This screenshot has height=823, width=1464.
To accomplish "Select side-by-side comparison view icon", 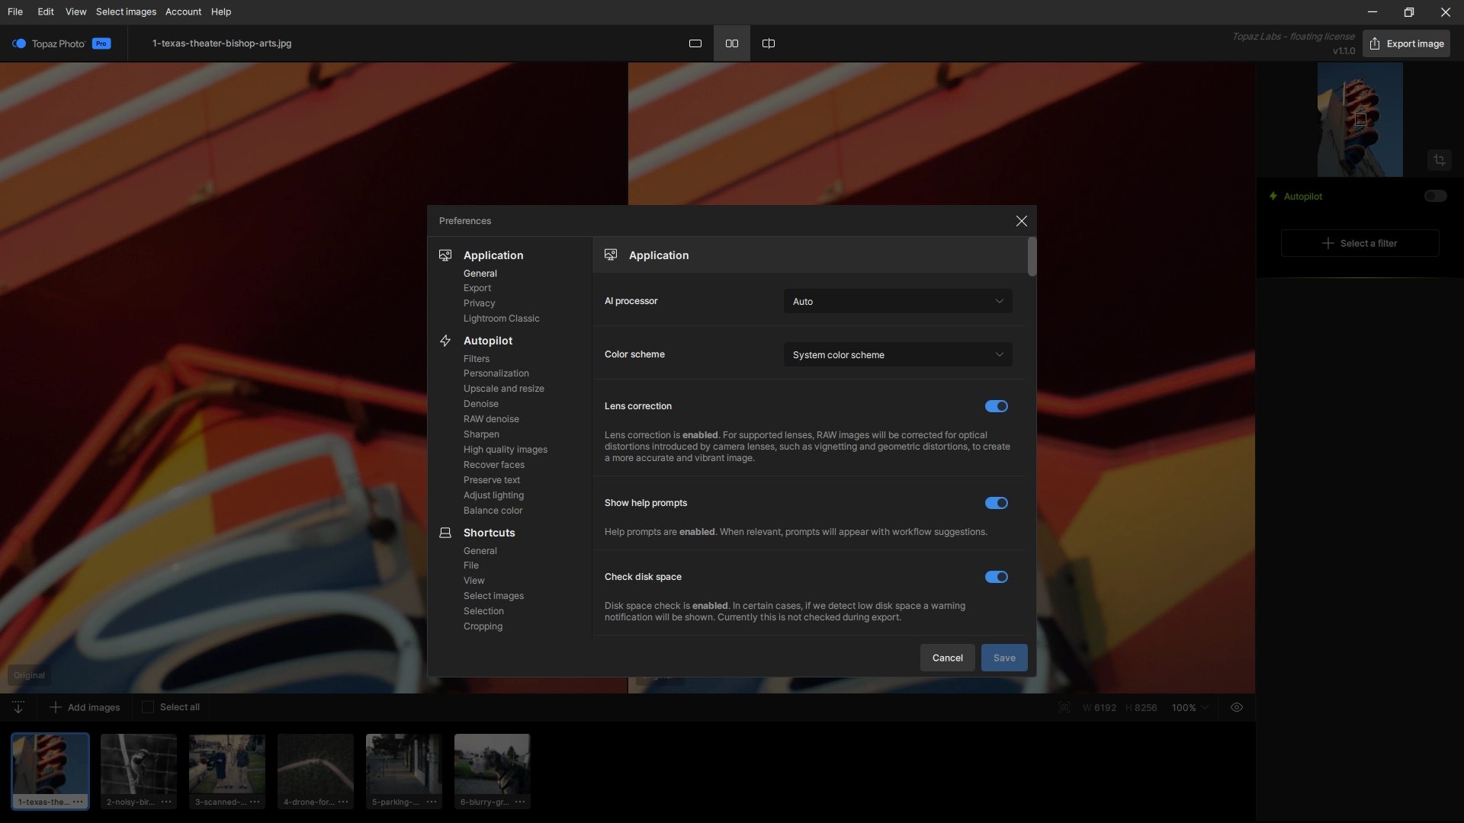I will (x=731, y=43).
